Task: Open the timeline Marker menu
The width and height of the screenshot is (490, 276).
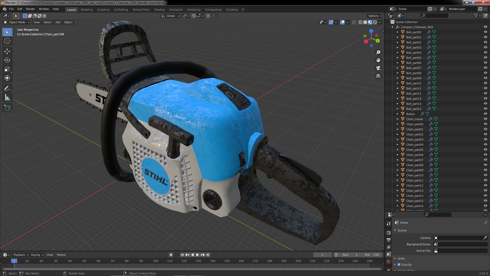Action: point(61,255)
